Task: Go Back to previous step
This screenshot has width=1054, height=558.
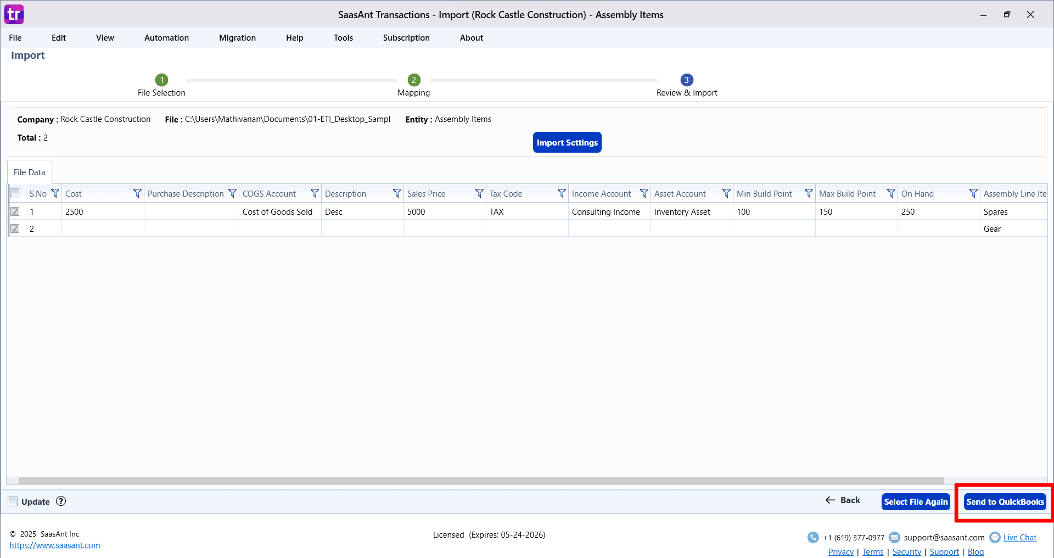Action: (843, 500)
